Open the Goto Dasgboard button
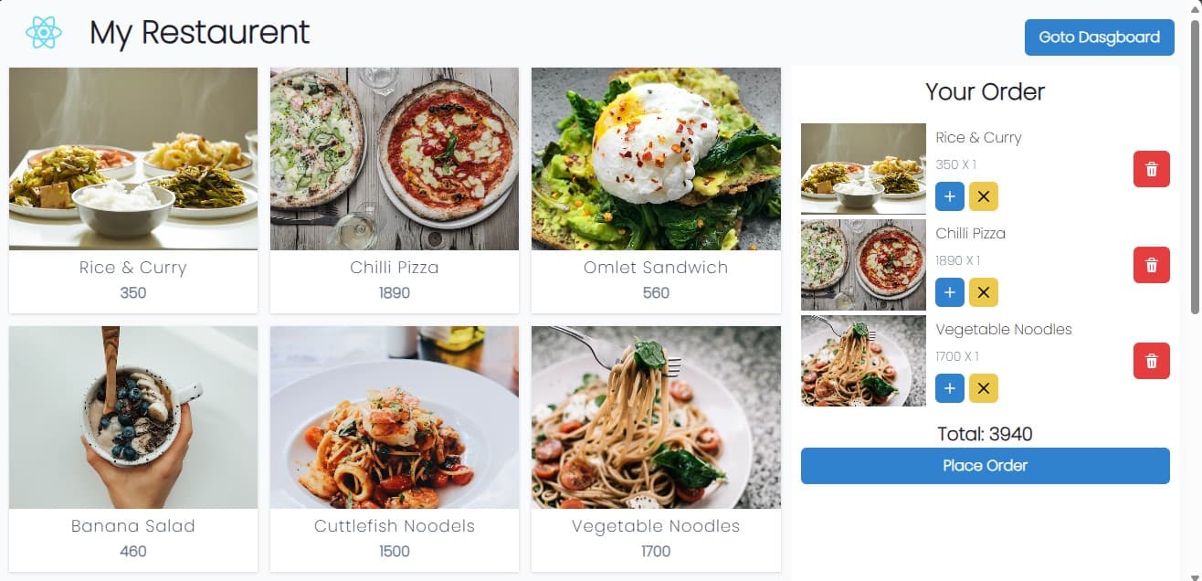Screen dimensions: 1202x581 [1099, 37]
